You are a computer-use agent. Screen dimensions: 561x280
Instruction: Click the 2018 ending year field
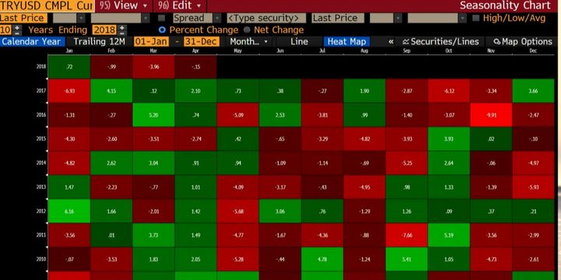105,30
